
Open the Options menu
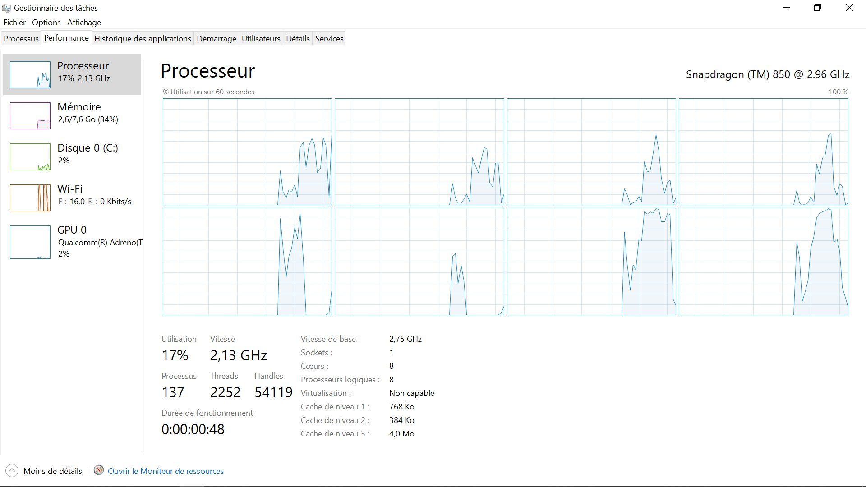click(46, 23)
